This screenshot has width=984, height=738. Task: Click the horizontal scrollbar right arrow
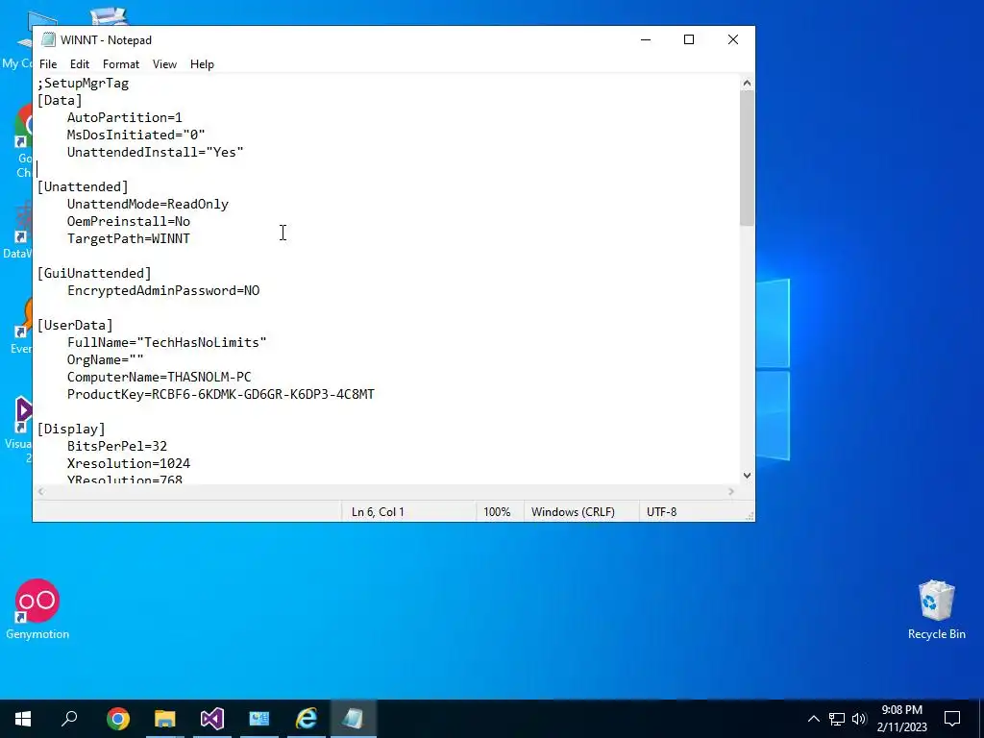[731, 492]
